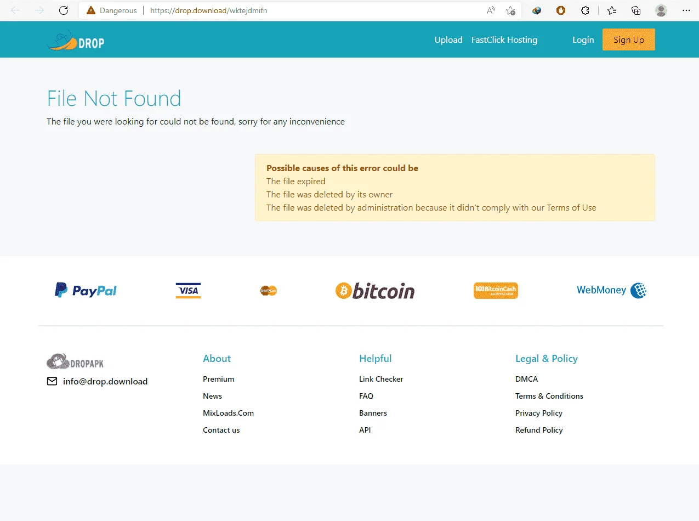Click the 'The file expired' line
Viewport: 699px width, 521px height.
pyautogui.click(x=296, y=182)
